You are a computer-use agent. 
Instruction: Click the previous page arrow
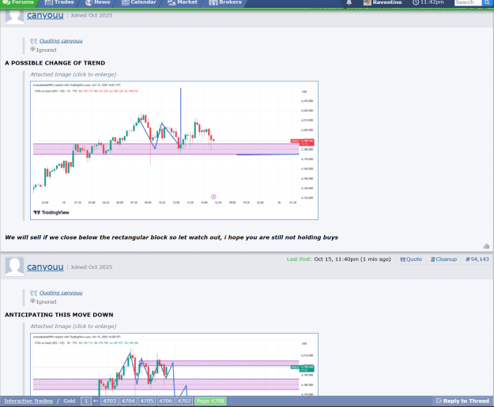click(96, 401)
